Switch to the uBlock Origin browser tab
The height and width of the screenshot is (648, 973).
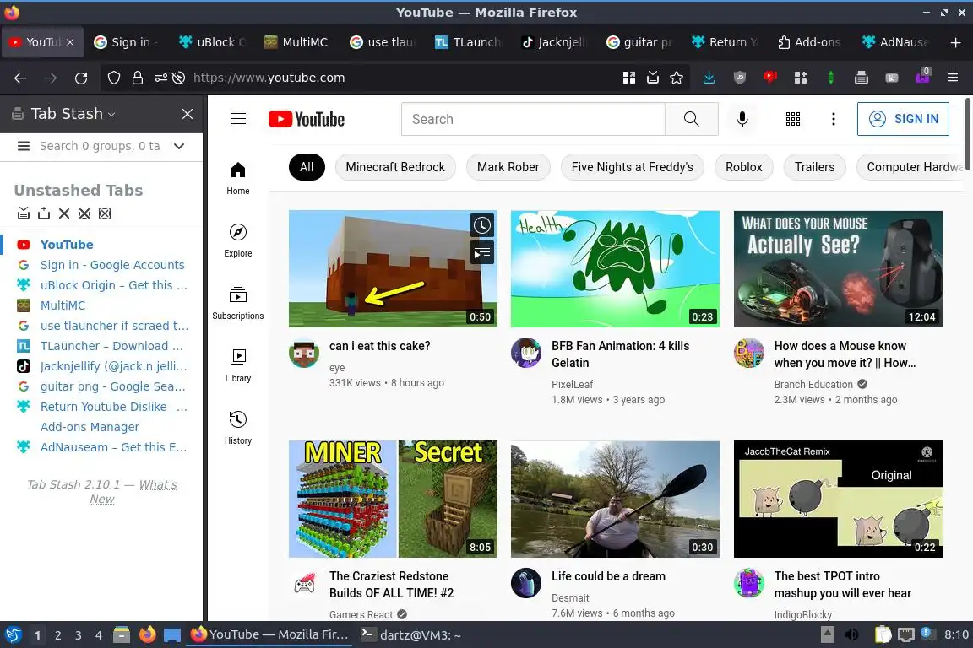tap(212, 42)
